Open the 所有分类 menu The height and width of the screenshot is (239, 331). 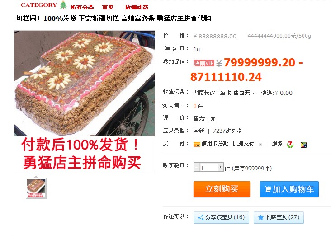82,7
